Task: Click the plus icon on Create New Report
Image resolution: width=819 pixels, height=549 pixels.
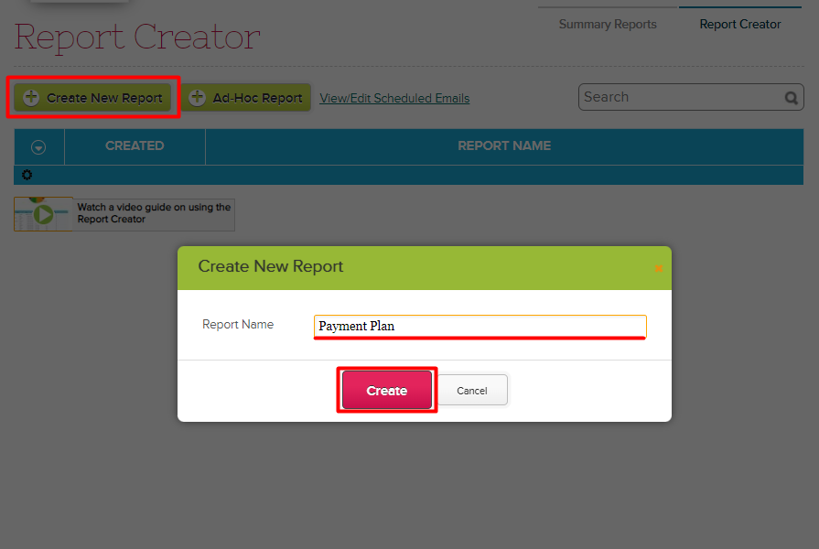Action: coord(31,98)
